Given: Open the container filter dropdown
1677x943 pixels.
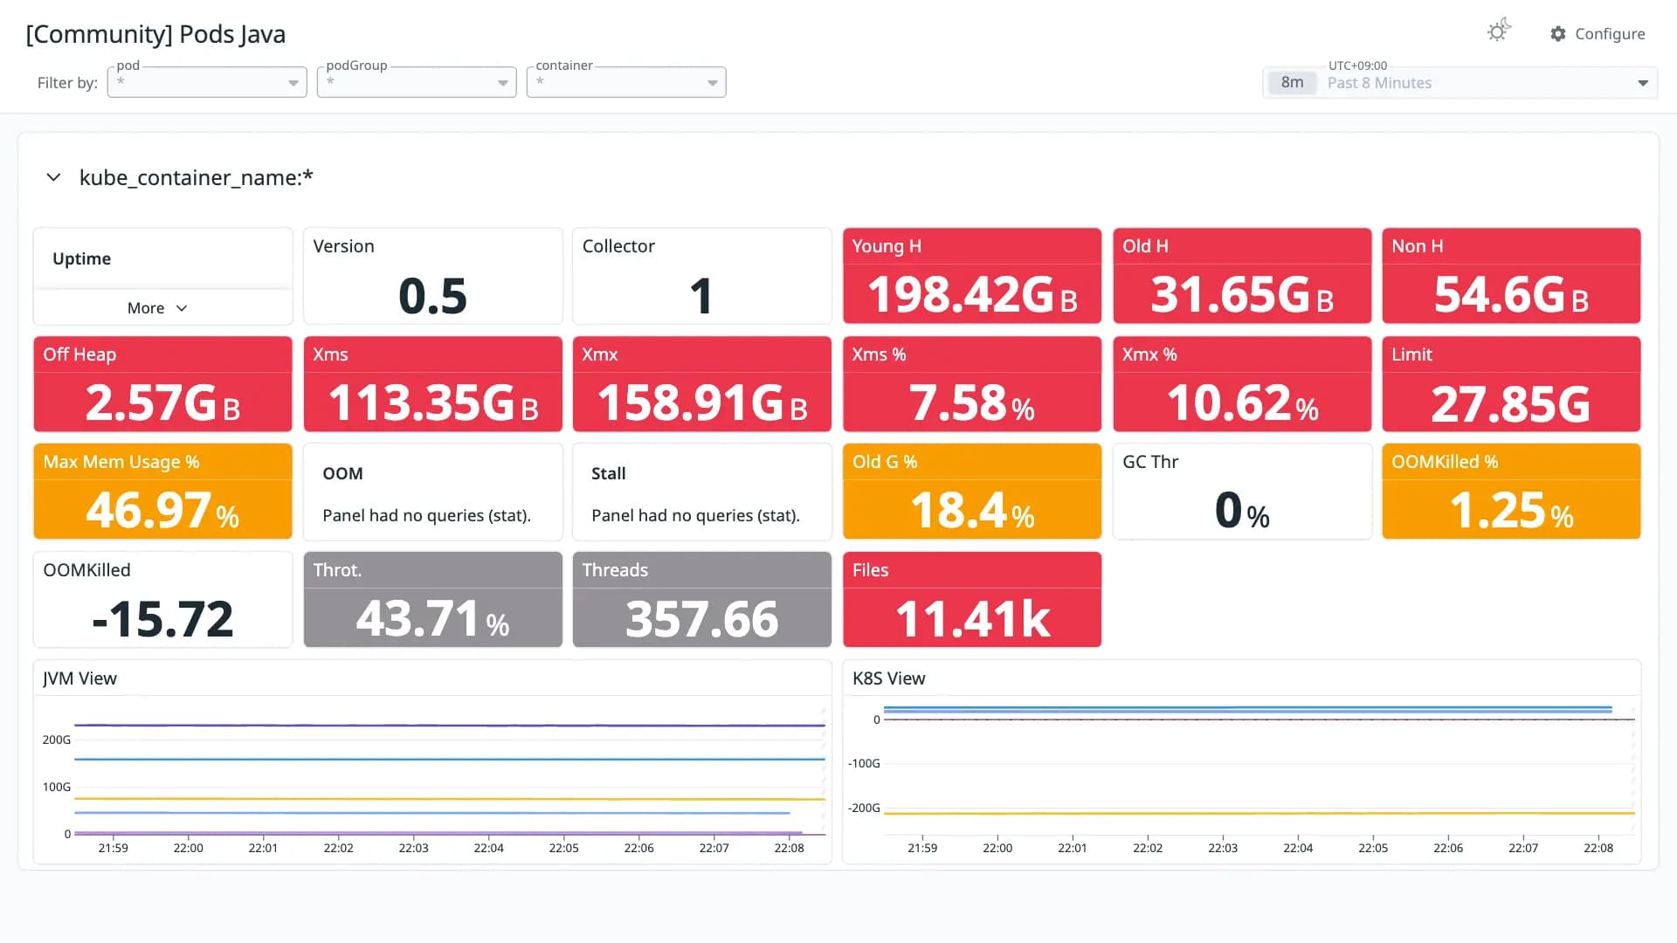Looking at the screenshot, I should (626, 82).
